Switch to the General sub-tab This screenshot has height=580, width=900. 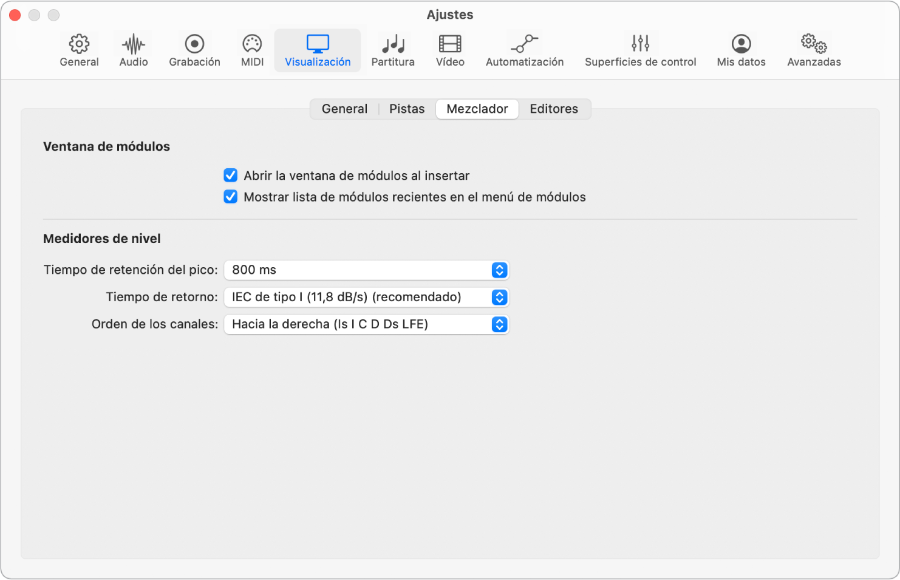pyautogui.click(x=344, y=109)
